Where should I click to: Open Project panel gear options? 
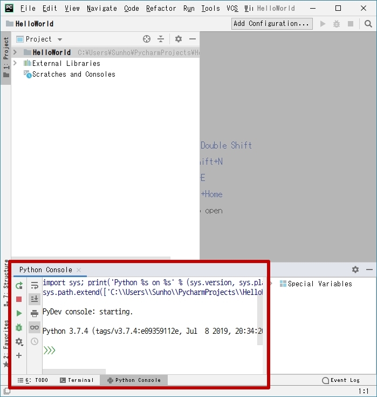pos(179,39)
